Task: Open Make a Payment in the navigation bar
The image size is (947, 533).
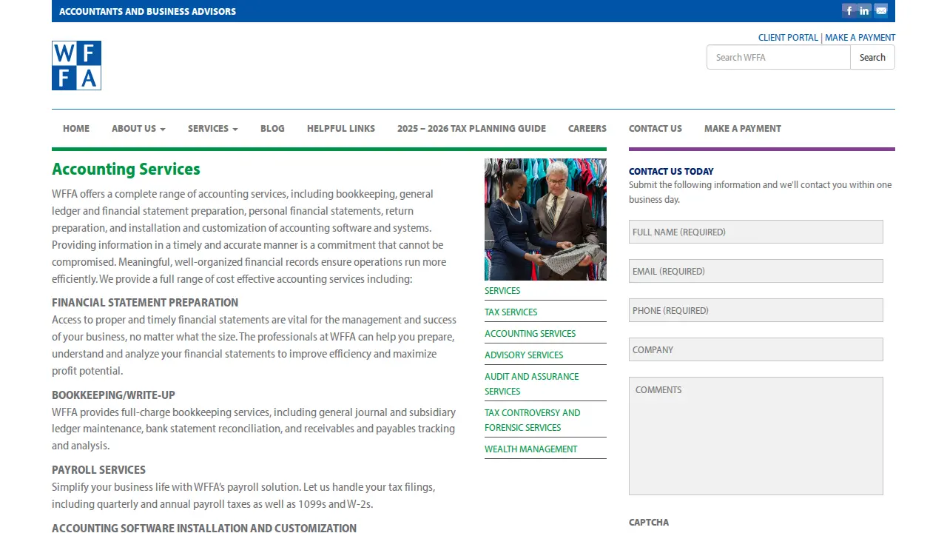Action: pyautogui.click(x=743, y=128)
